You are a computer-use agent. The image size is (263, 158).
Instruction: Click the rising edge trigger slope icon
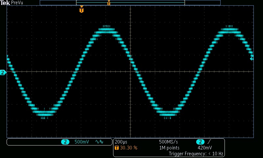(209, 142)
